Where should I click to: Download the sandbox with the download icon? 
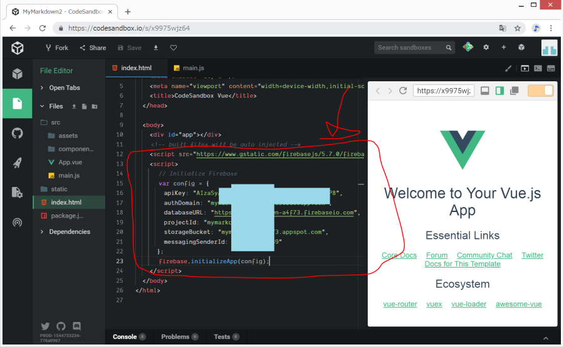pyautogui.click(x=156, y=48)
